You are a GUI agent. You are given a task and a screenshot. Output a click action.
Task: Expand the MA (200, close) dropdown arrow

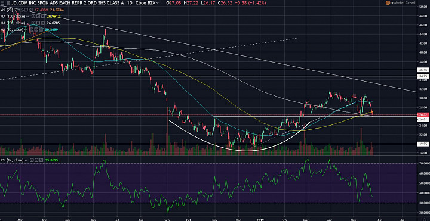pos(27,23)
